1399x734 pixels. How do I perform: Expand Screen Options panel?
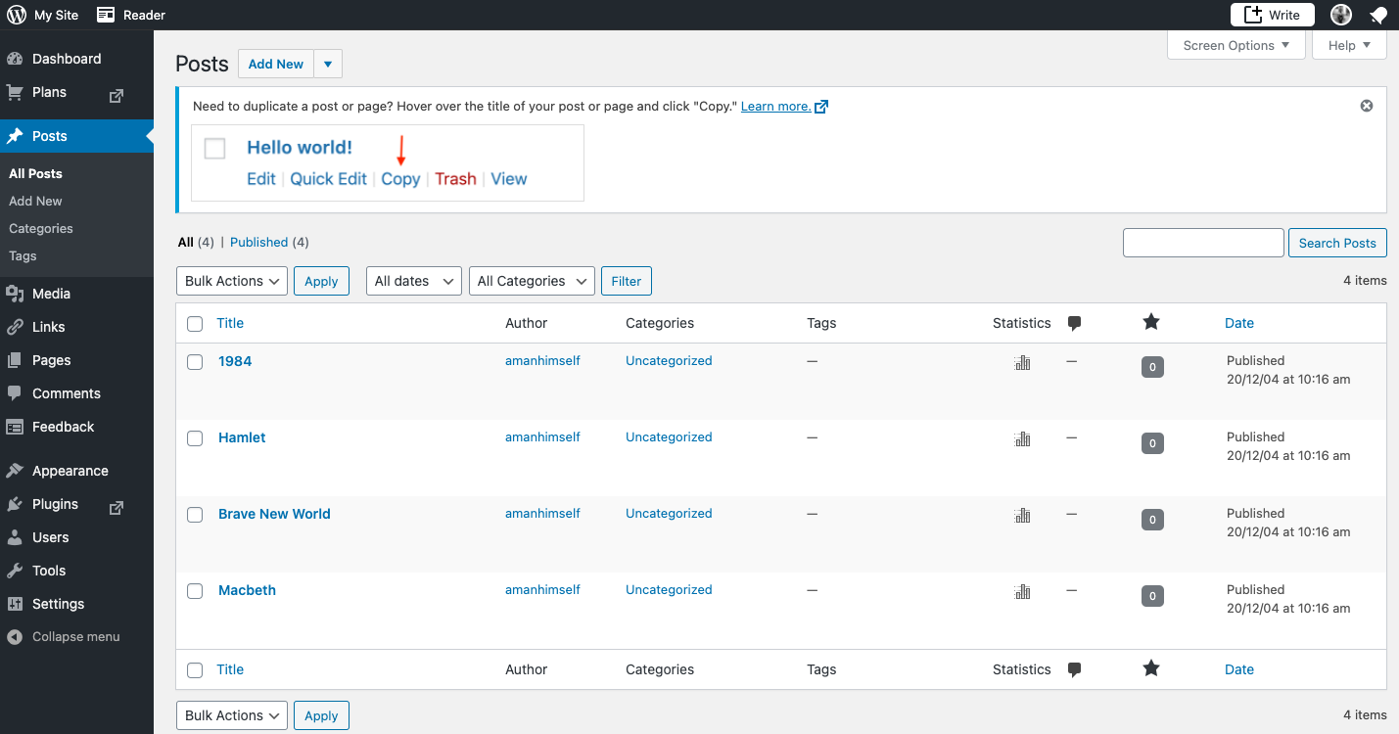pos(1236,45)
